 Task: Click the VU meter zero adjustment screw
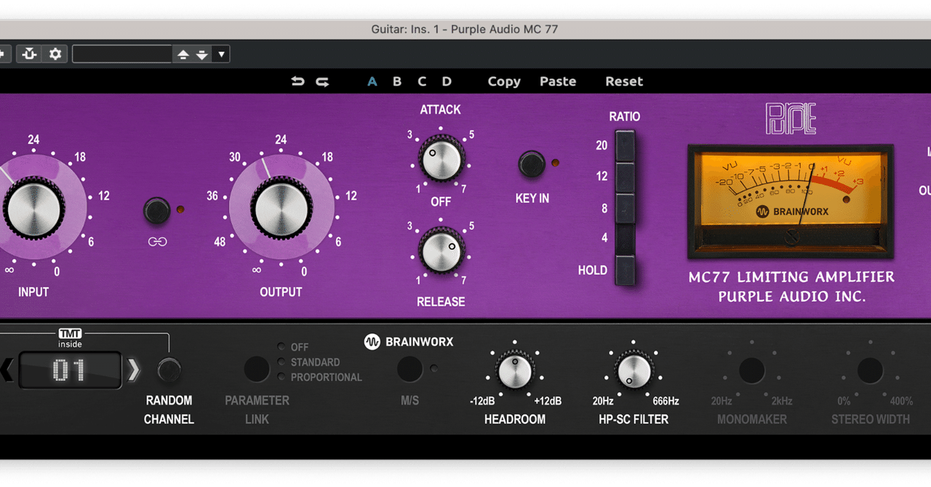coord(791,237)
